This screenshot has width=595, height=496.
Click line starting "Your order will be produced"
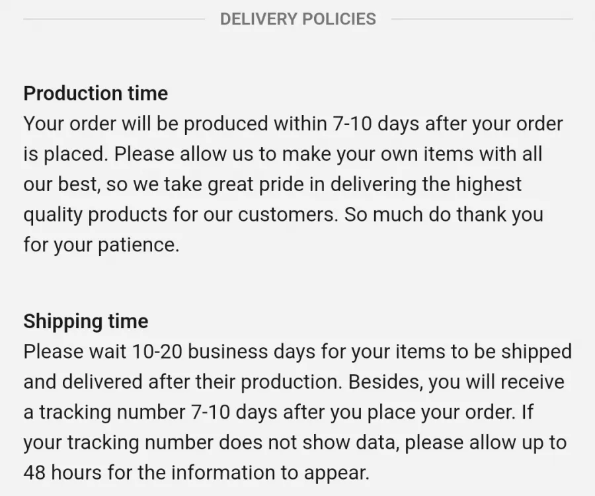pyautogui.click(x=293, y=124)
